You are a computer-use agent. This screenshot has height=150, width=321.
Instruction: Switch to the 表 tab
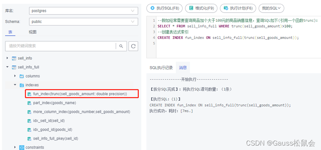(x=10, y=32)
